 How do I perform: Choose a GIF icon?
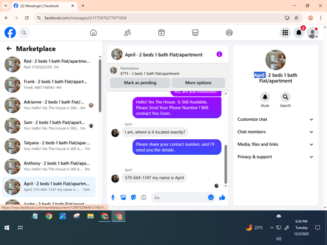point(143,197)
